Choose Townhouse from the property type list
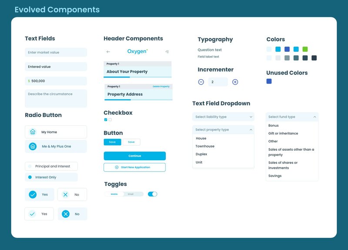Screen dimensions: 348x250 205,146
